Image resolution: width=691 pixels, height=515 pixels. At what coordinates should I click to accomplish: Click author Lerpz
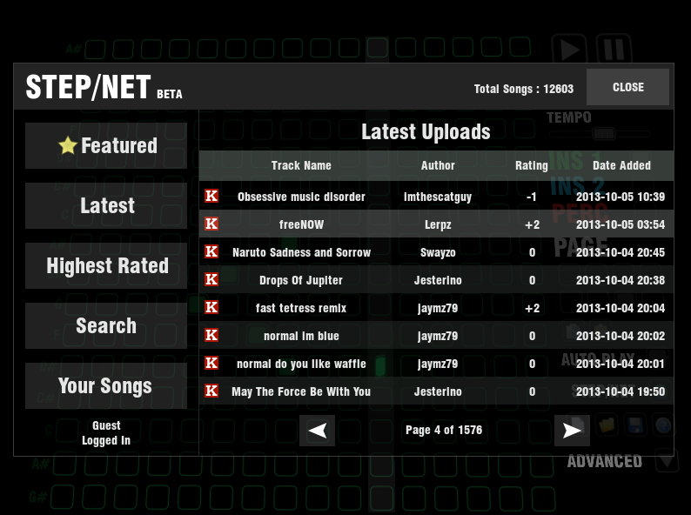[x=438, y=225]
